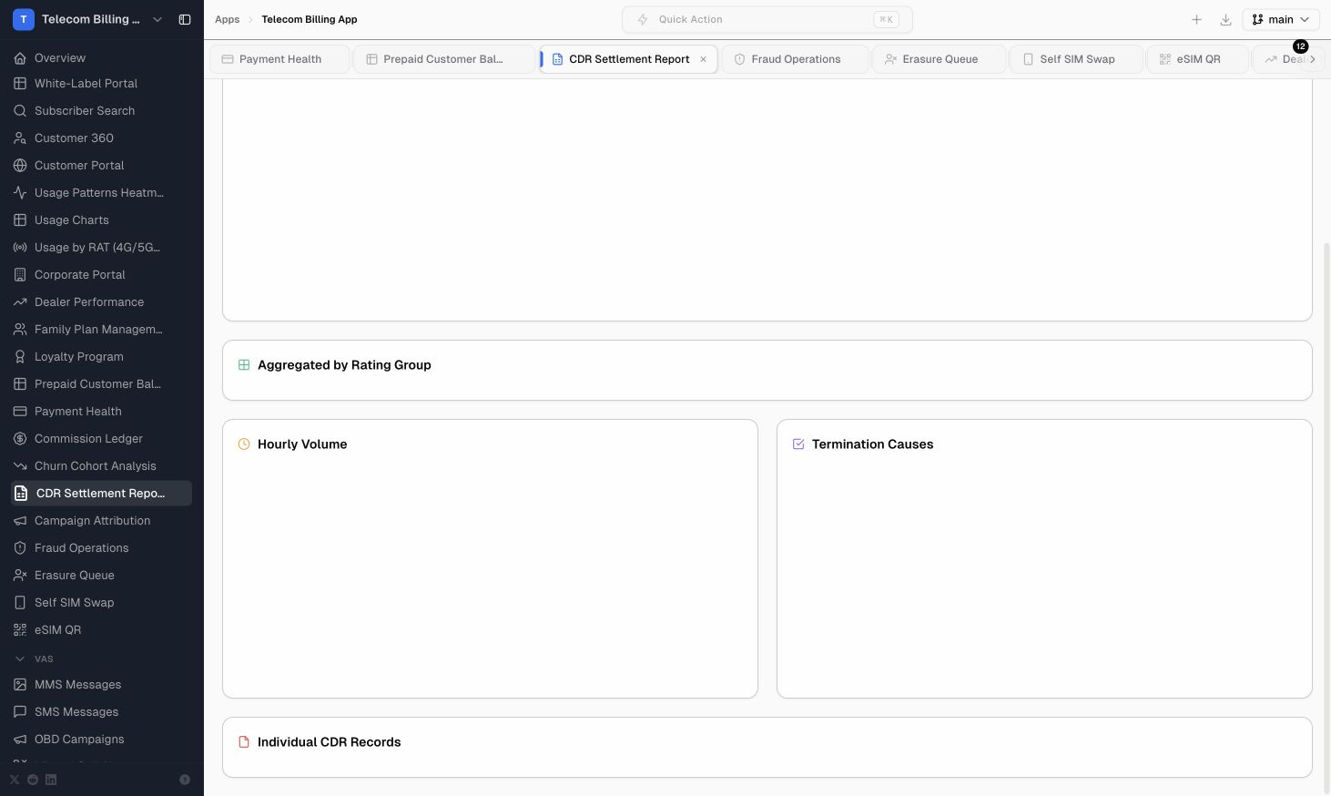Click the eSIM QR code icon in sidebar
This screenshot has width=1331, height=796.
(20, 629)
